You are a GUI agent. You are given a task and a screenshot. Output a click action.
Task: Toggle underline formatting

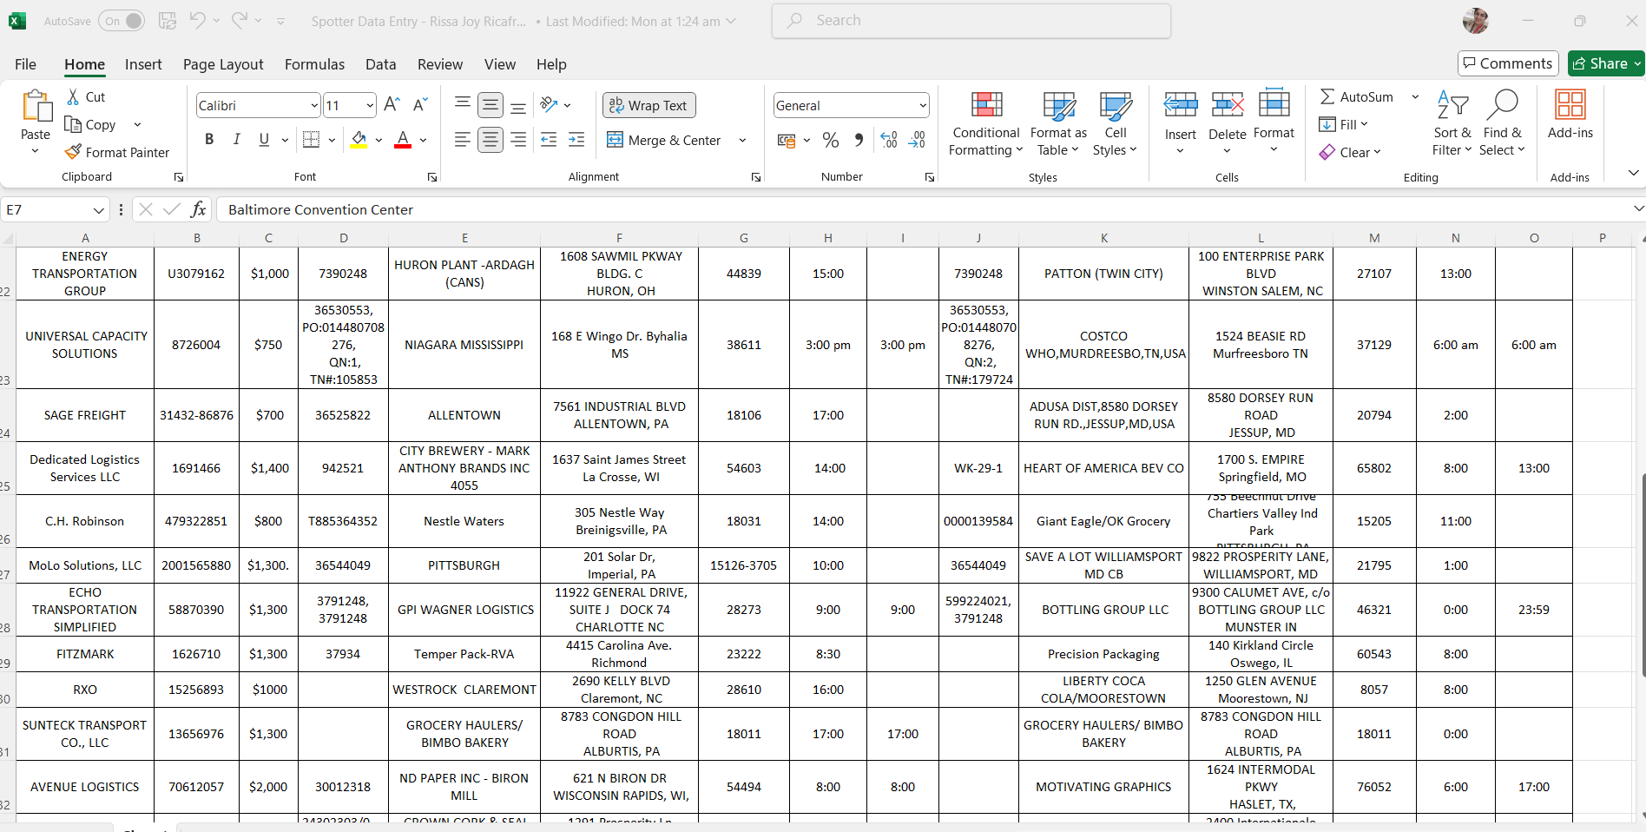click(x=264, y=139)
